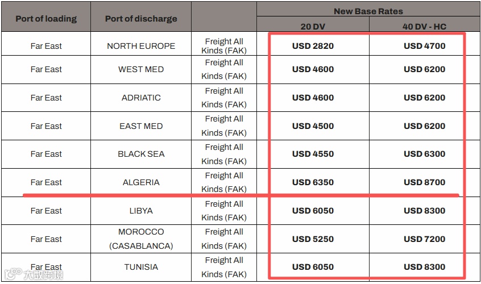
Task: Click the USD 2820 rate cell
Action: pyautogui.click(x=313, y=46)
